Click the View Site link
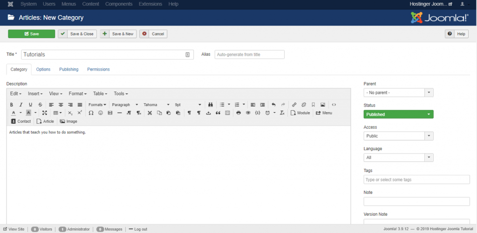This screenshot has height=233, width=477. click(14, 229)
